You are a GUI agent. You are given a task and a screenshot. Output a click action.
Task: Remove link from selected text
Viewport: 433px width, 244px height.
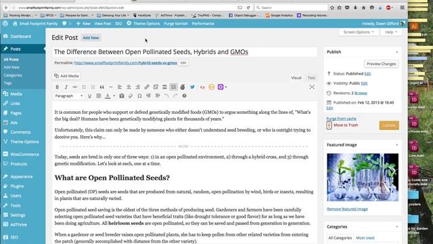(x=156, y=87)
